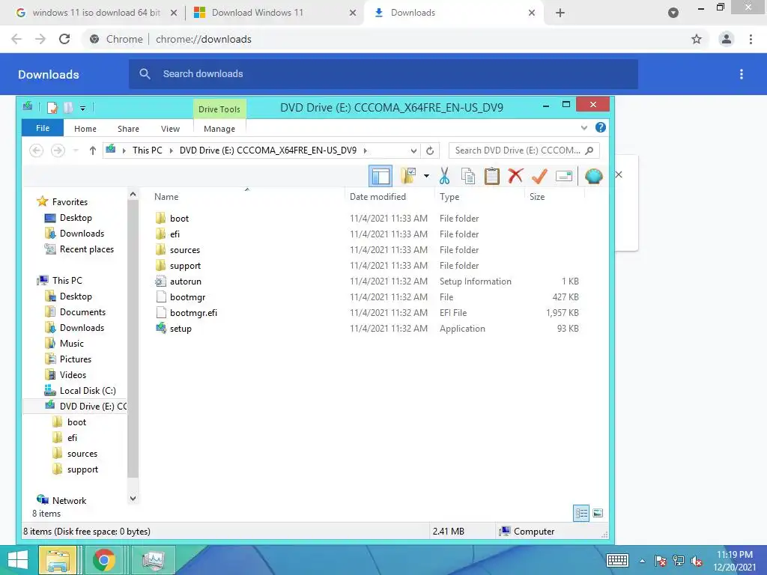The width and height of the screenshot is (767, 575).
Task: Click the blue Help question mark icon
Action: pyautogui.click(x=601, y=127)
